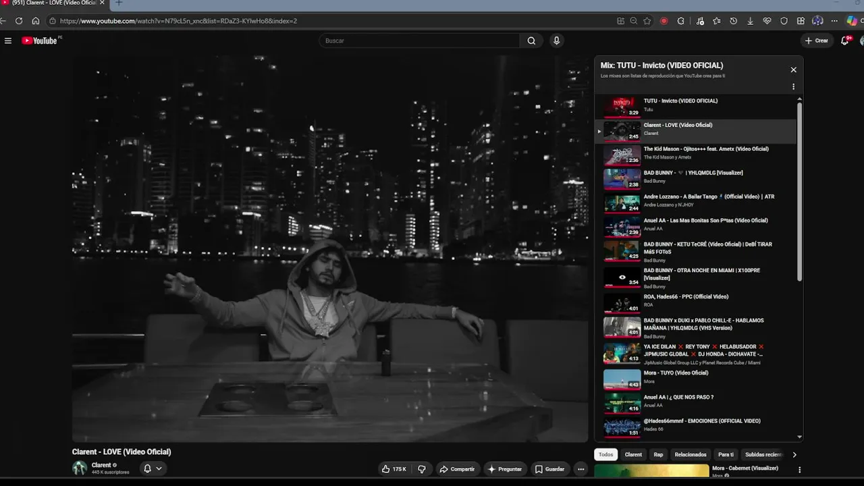Select the Subidas recientes filter chip
Image resolution: width=864 pixels, height=486 pixels.
[763, 455]
